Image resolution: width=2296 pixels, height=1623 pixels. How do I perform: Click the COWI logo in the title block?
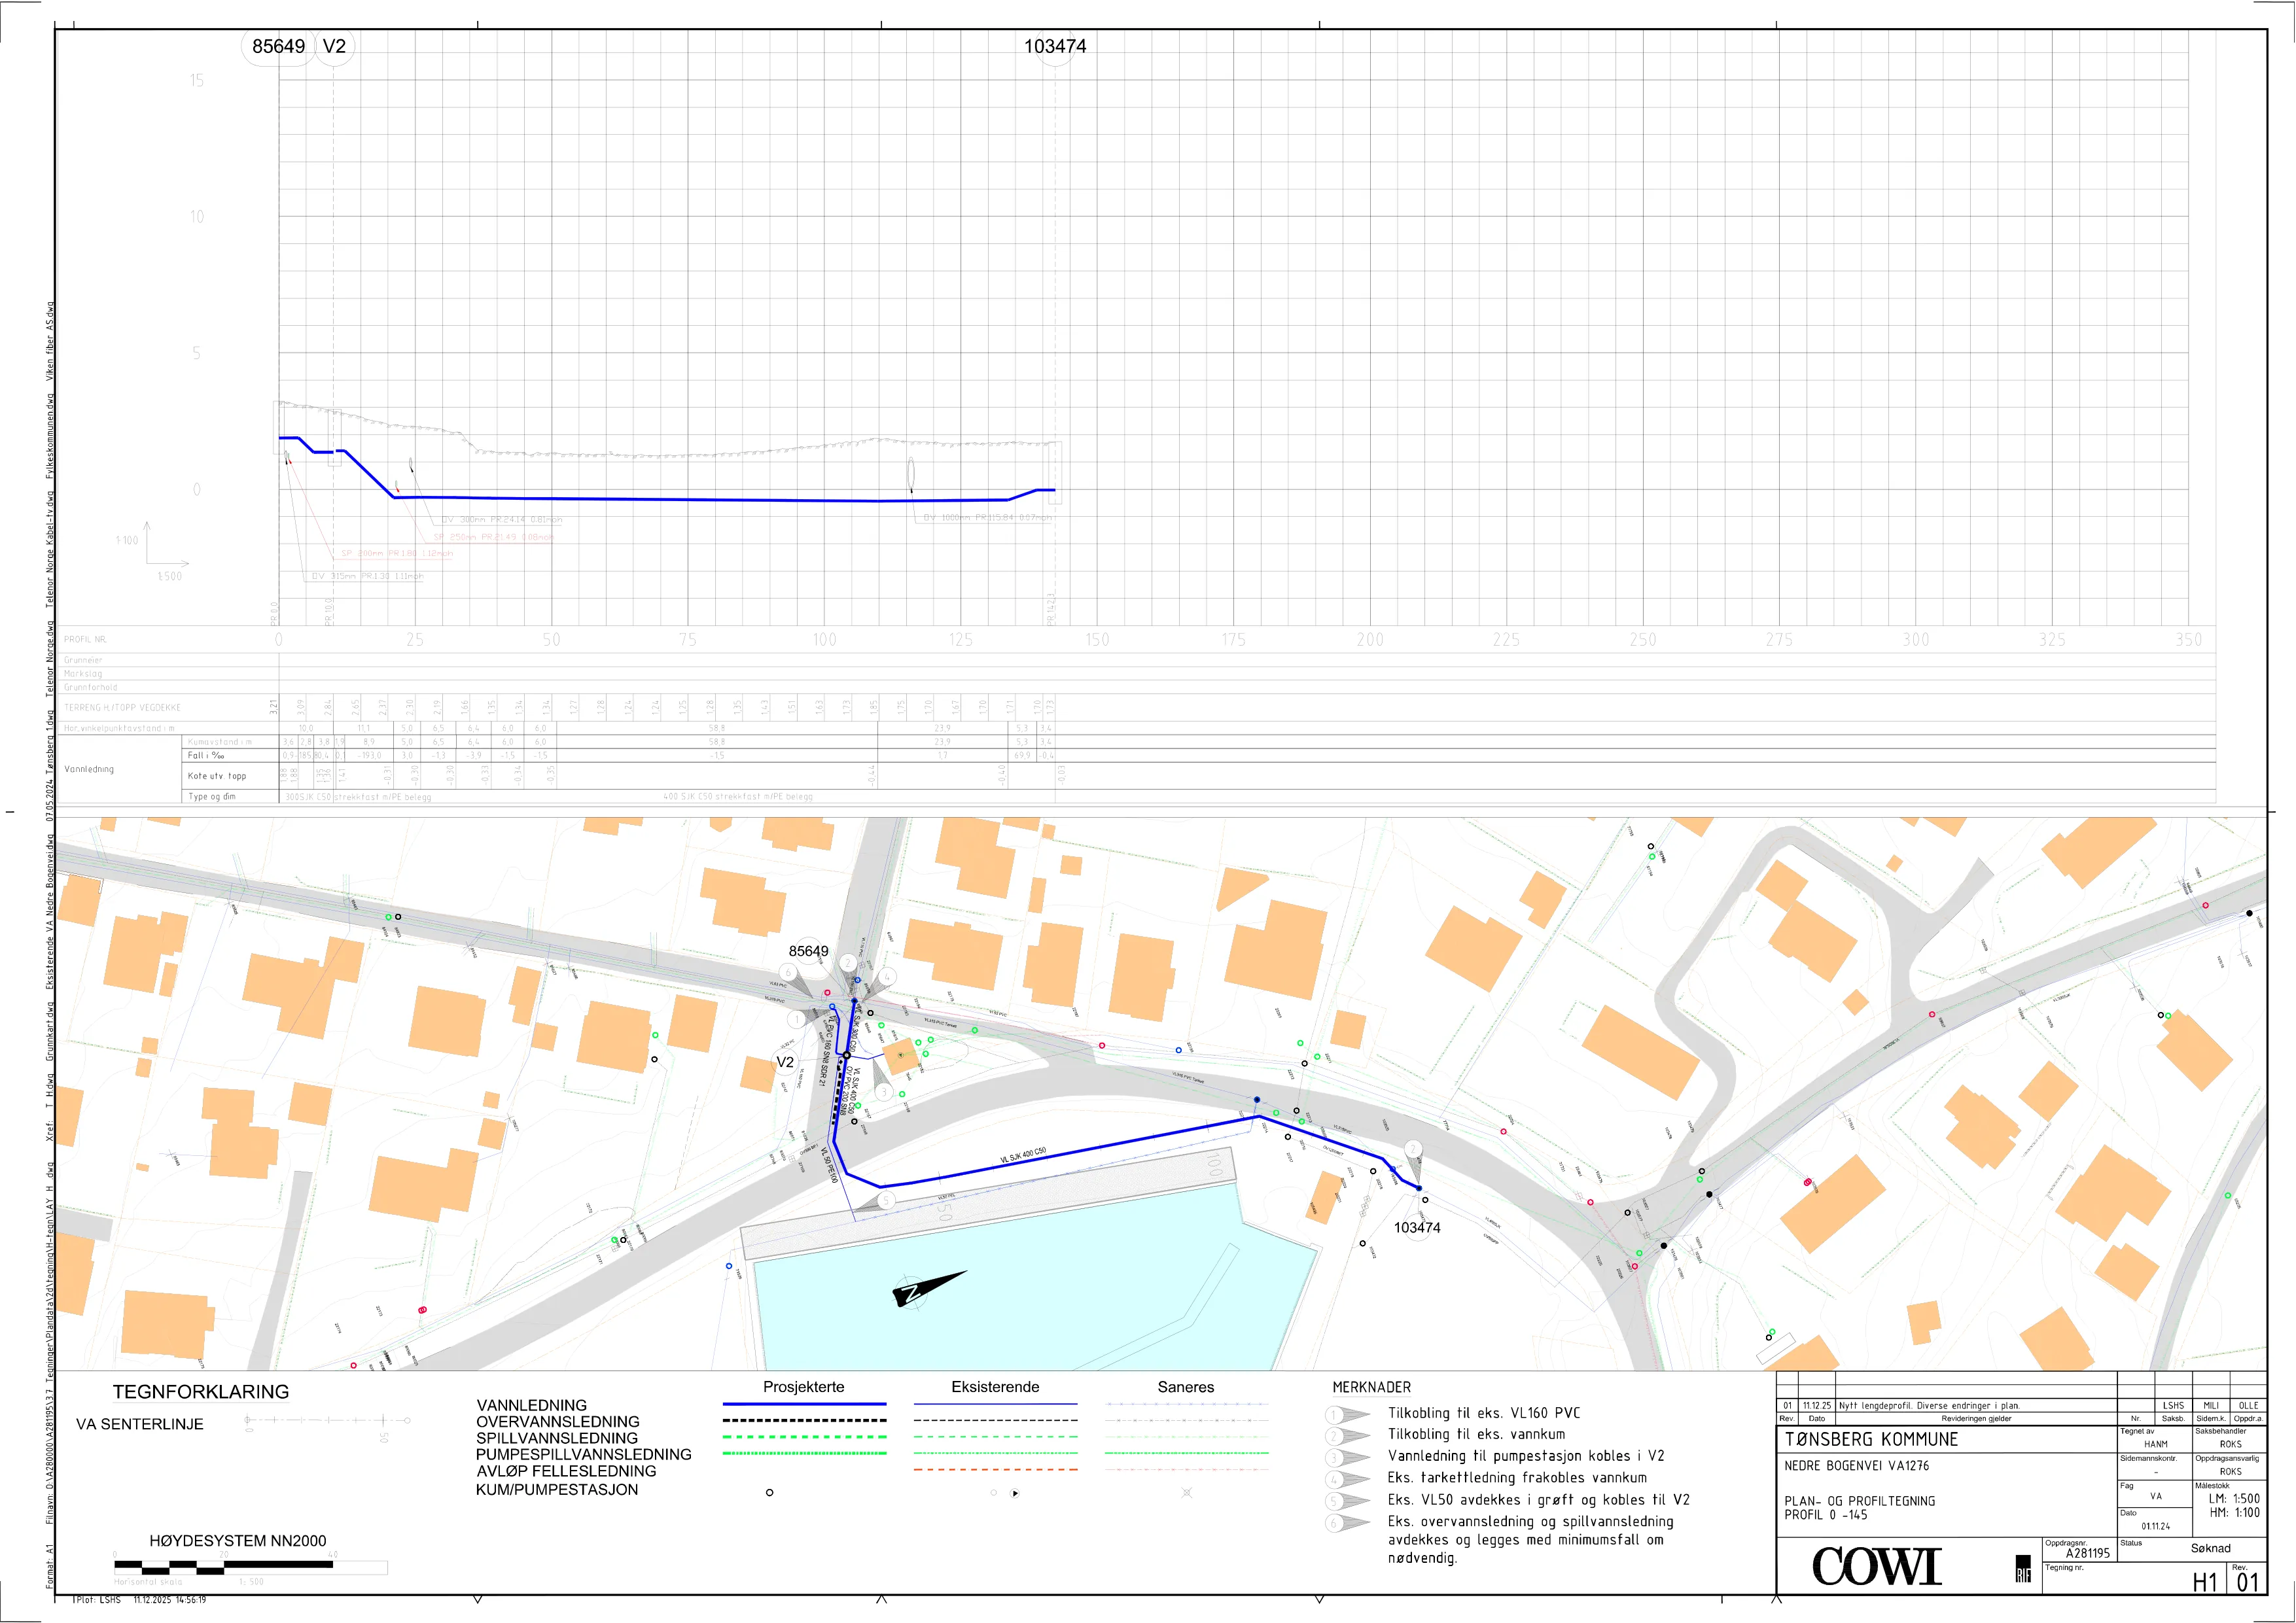1876,1567
